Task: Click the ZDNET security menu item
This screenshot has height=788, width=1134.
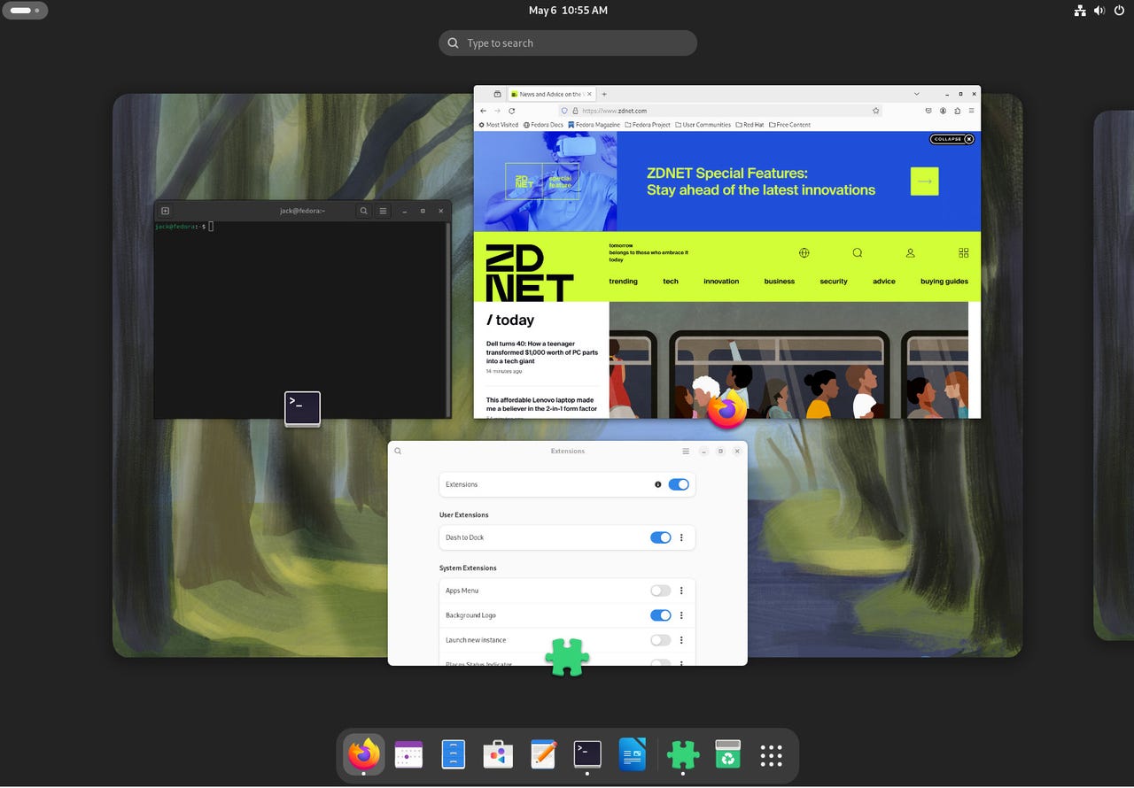Action: click(834, 282)
